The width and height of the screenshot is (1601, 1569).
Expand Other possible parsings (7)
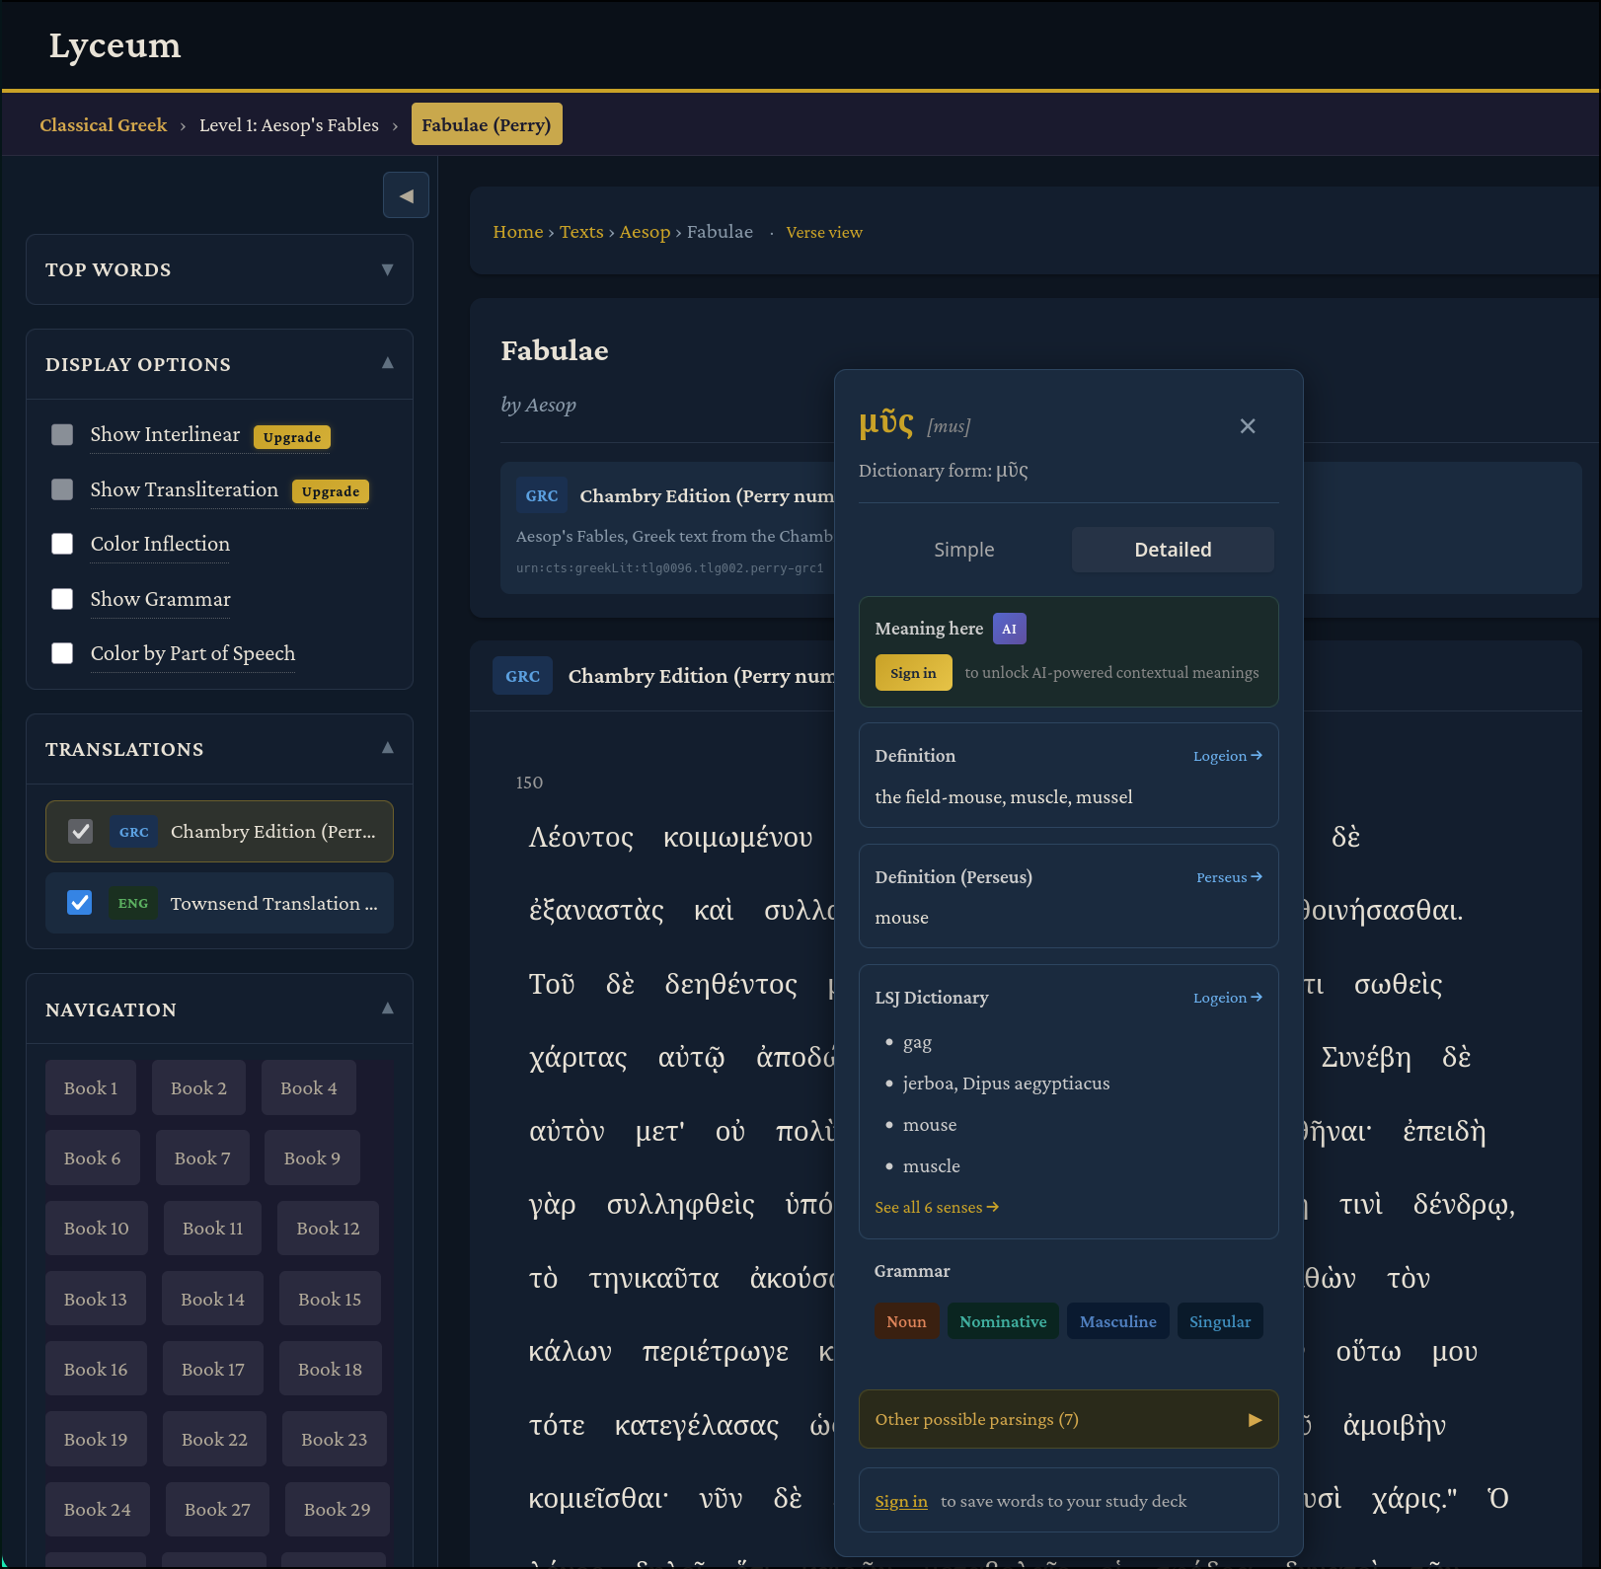point(1068,1420)
